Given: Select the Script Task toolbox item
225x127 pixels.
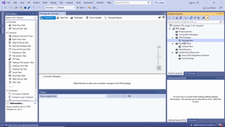Looking at the screenshot, I should tap(17, 72).
